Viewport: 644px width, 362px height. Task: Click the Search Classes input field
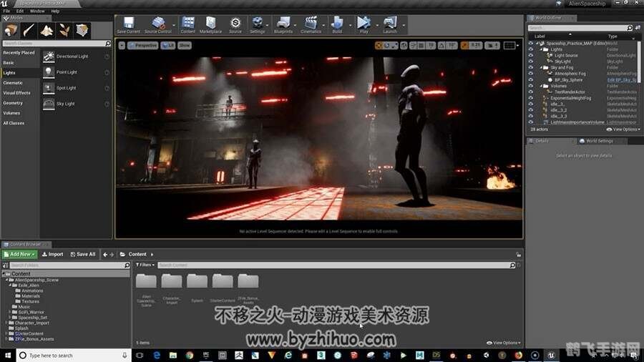56,44
